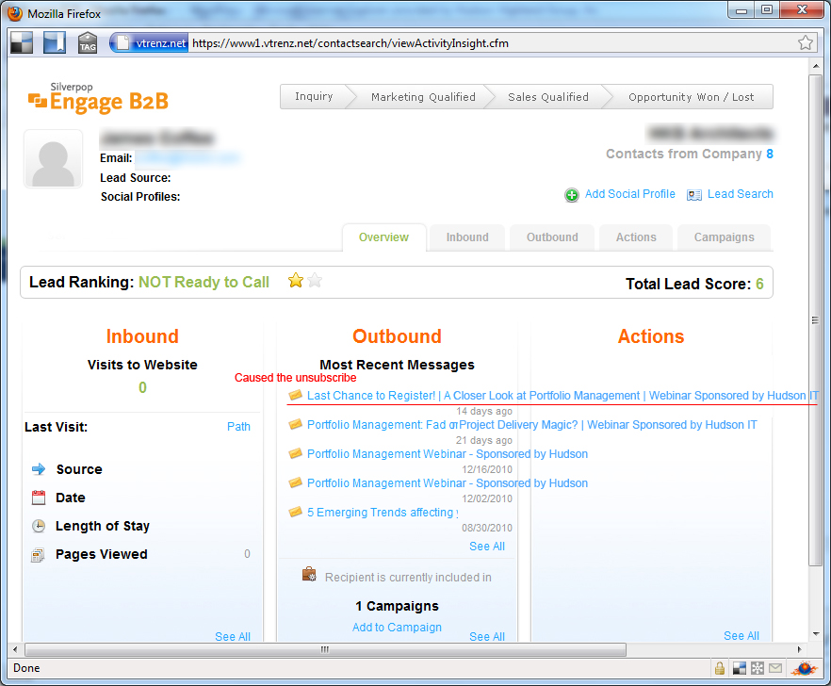Click the green Add Social Profile plus icon
The width and height of the screenshot is (831, 686).
(571, 195)
